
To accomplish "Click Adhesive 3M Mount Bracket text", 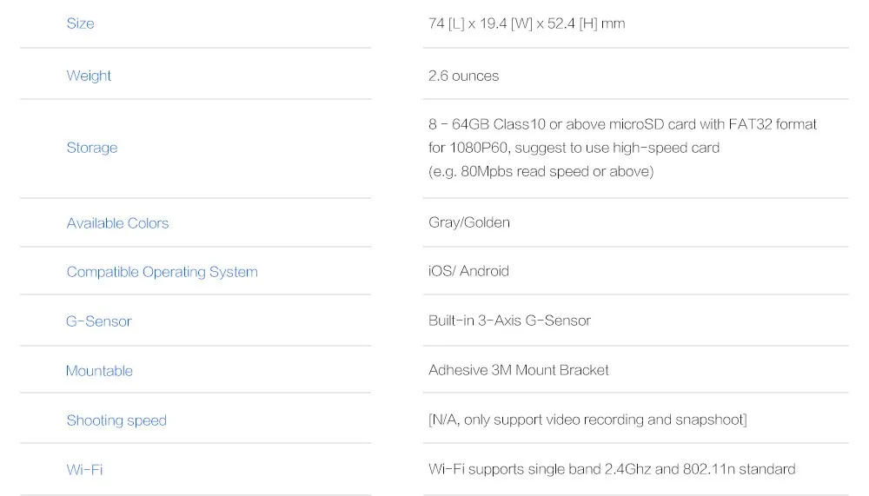I will point(518,370).
